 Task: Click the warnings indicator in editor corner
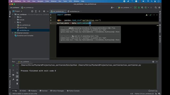click(147, 15)
